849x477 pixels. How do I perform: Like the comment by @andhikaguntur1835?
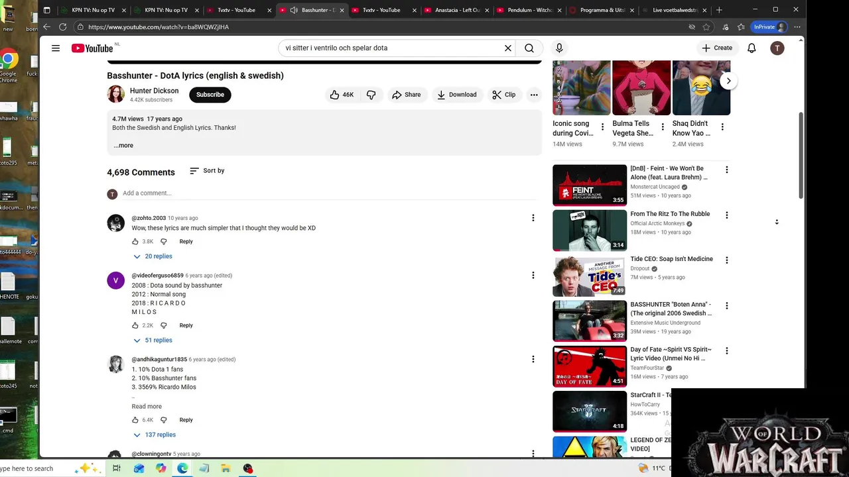(135, 420)
